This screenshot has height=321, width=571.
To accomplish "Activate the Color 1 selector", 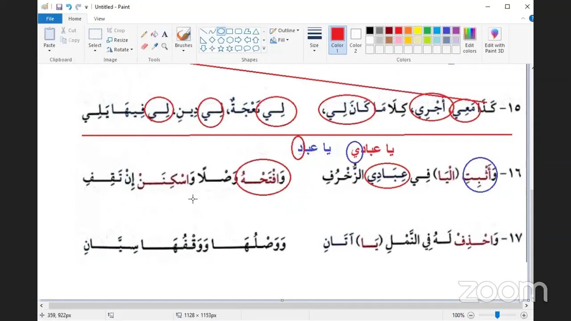I will click(338, 40).
